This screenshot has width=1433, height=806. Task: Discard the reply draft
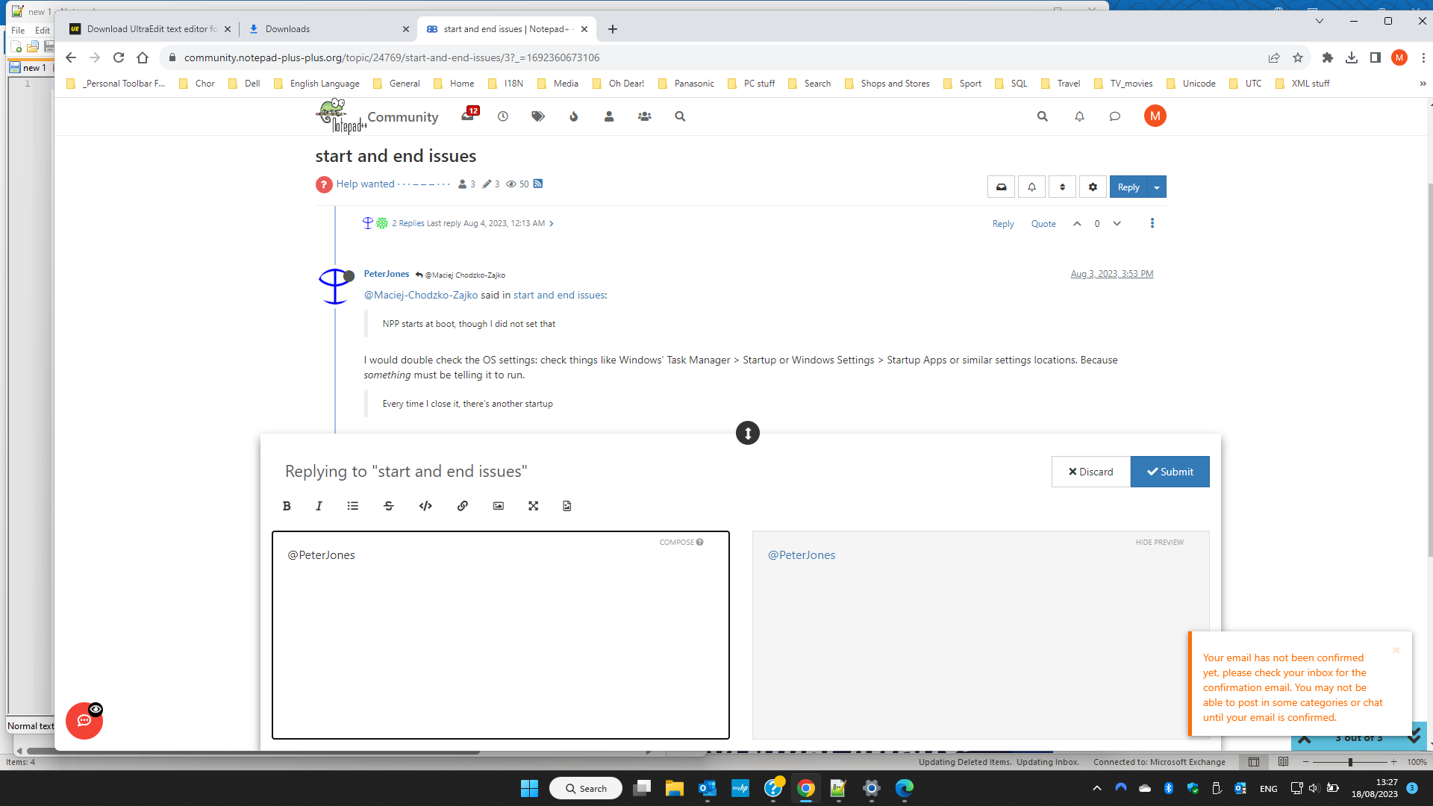1090,472
